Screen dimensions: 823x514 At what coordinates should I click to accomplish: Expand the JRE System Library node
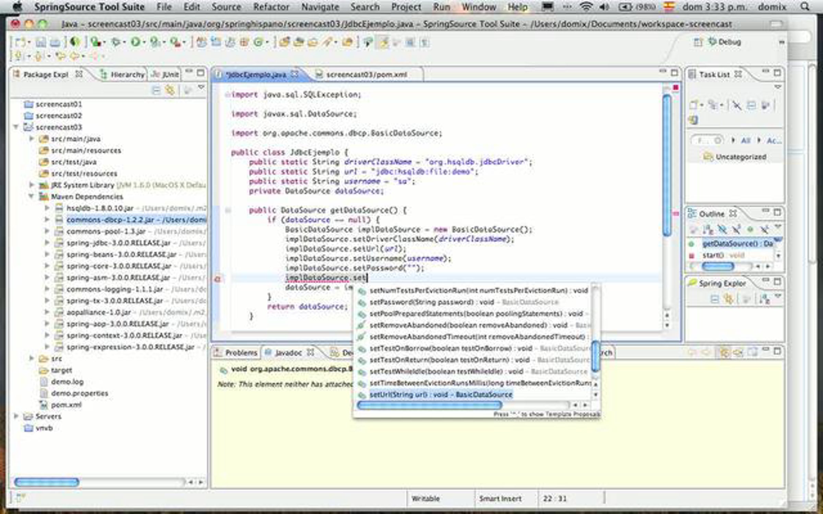[32, 185]
